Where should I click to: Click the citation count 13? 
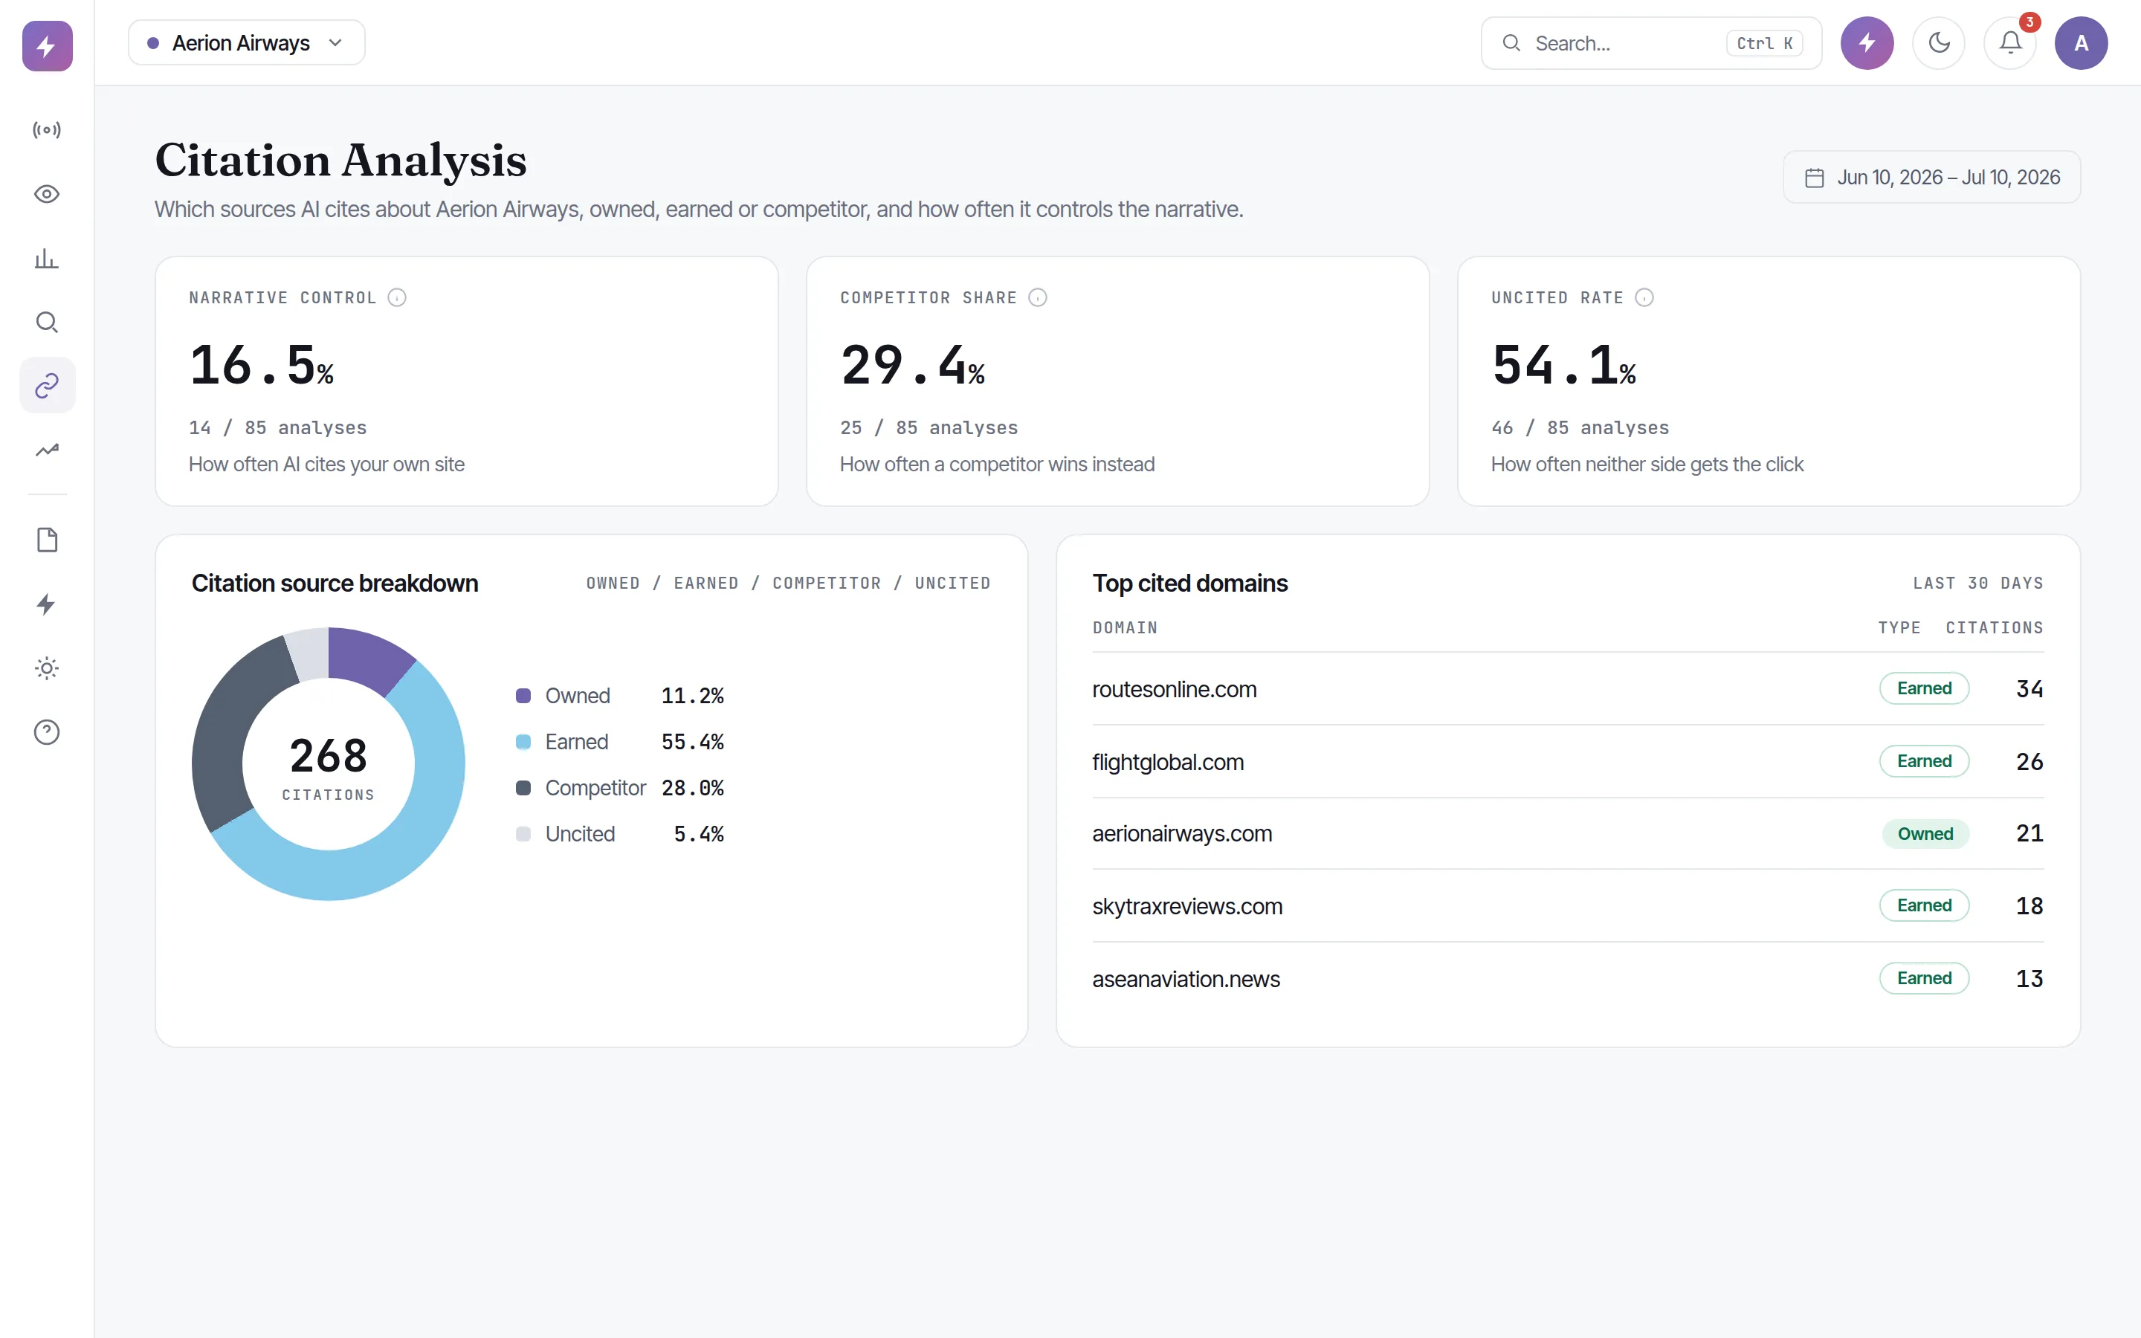tap(2029, 977)
